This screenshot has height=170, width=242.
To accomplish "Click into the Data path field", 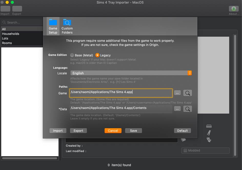I will pyautogui.click(x=121, y=109).
